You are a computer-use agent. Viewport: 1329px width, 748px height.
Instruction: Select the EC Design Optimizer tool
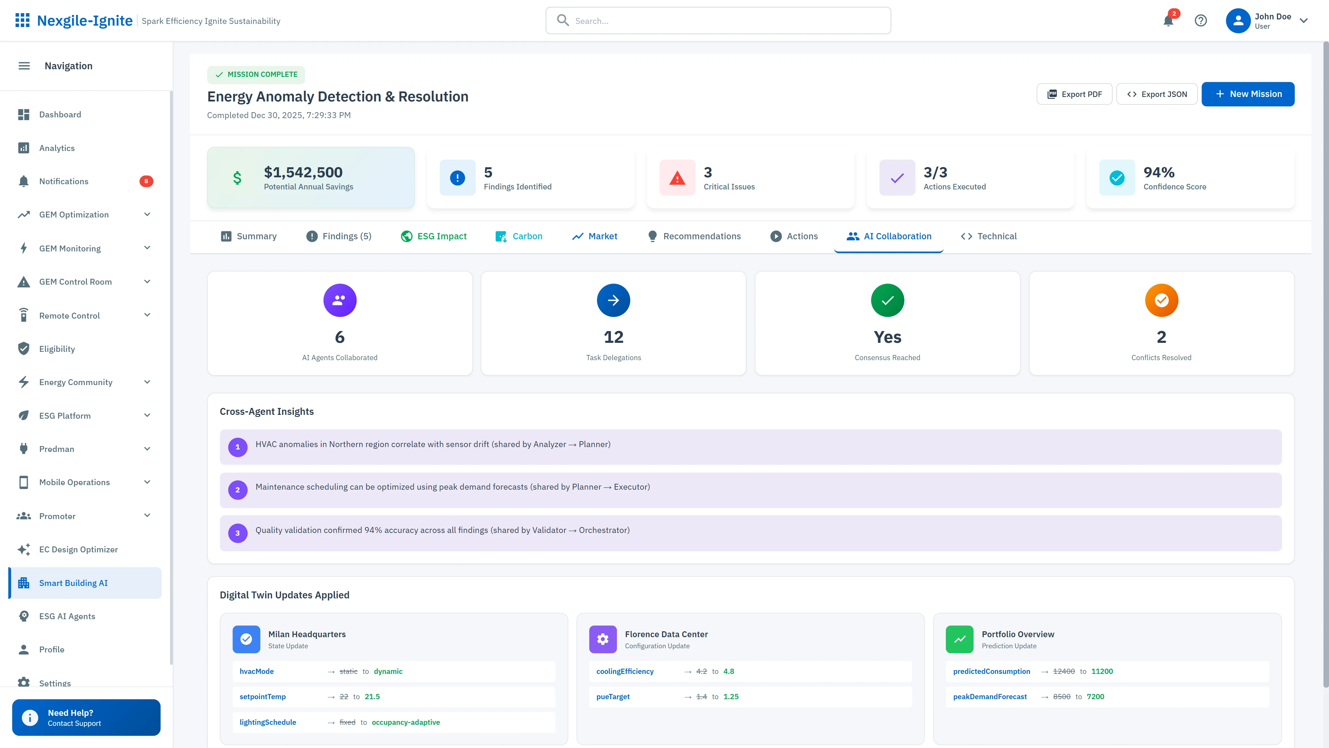click(x=78, y=549)
